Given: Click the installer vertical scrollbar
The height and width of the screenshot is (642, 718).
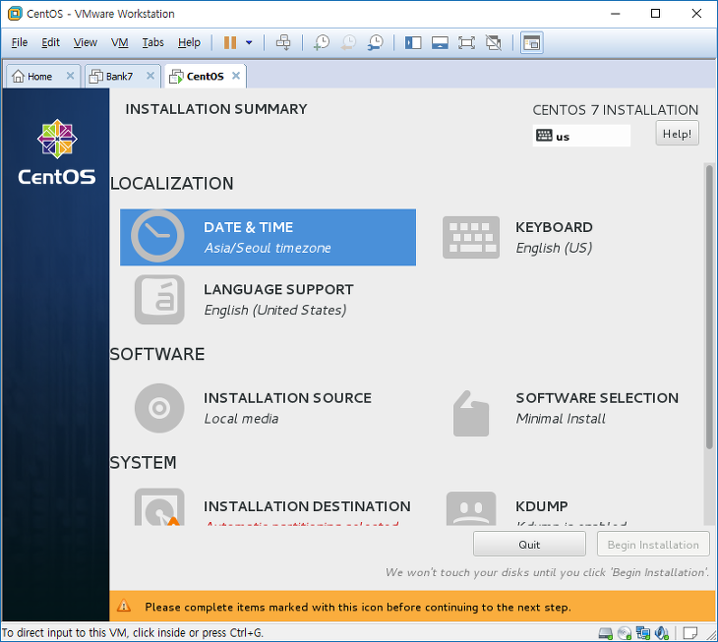Looking at the screenshot, I should (x=709, y=307).
